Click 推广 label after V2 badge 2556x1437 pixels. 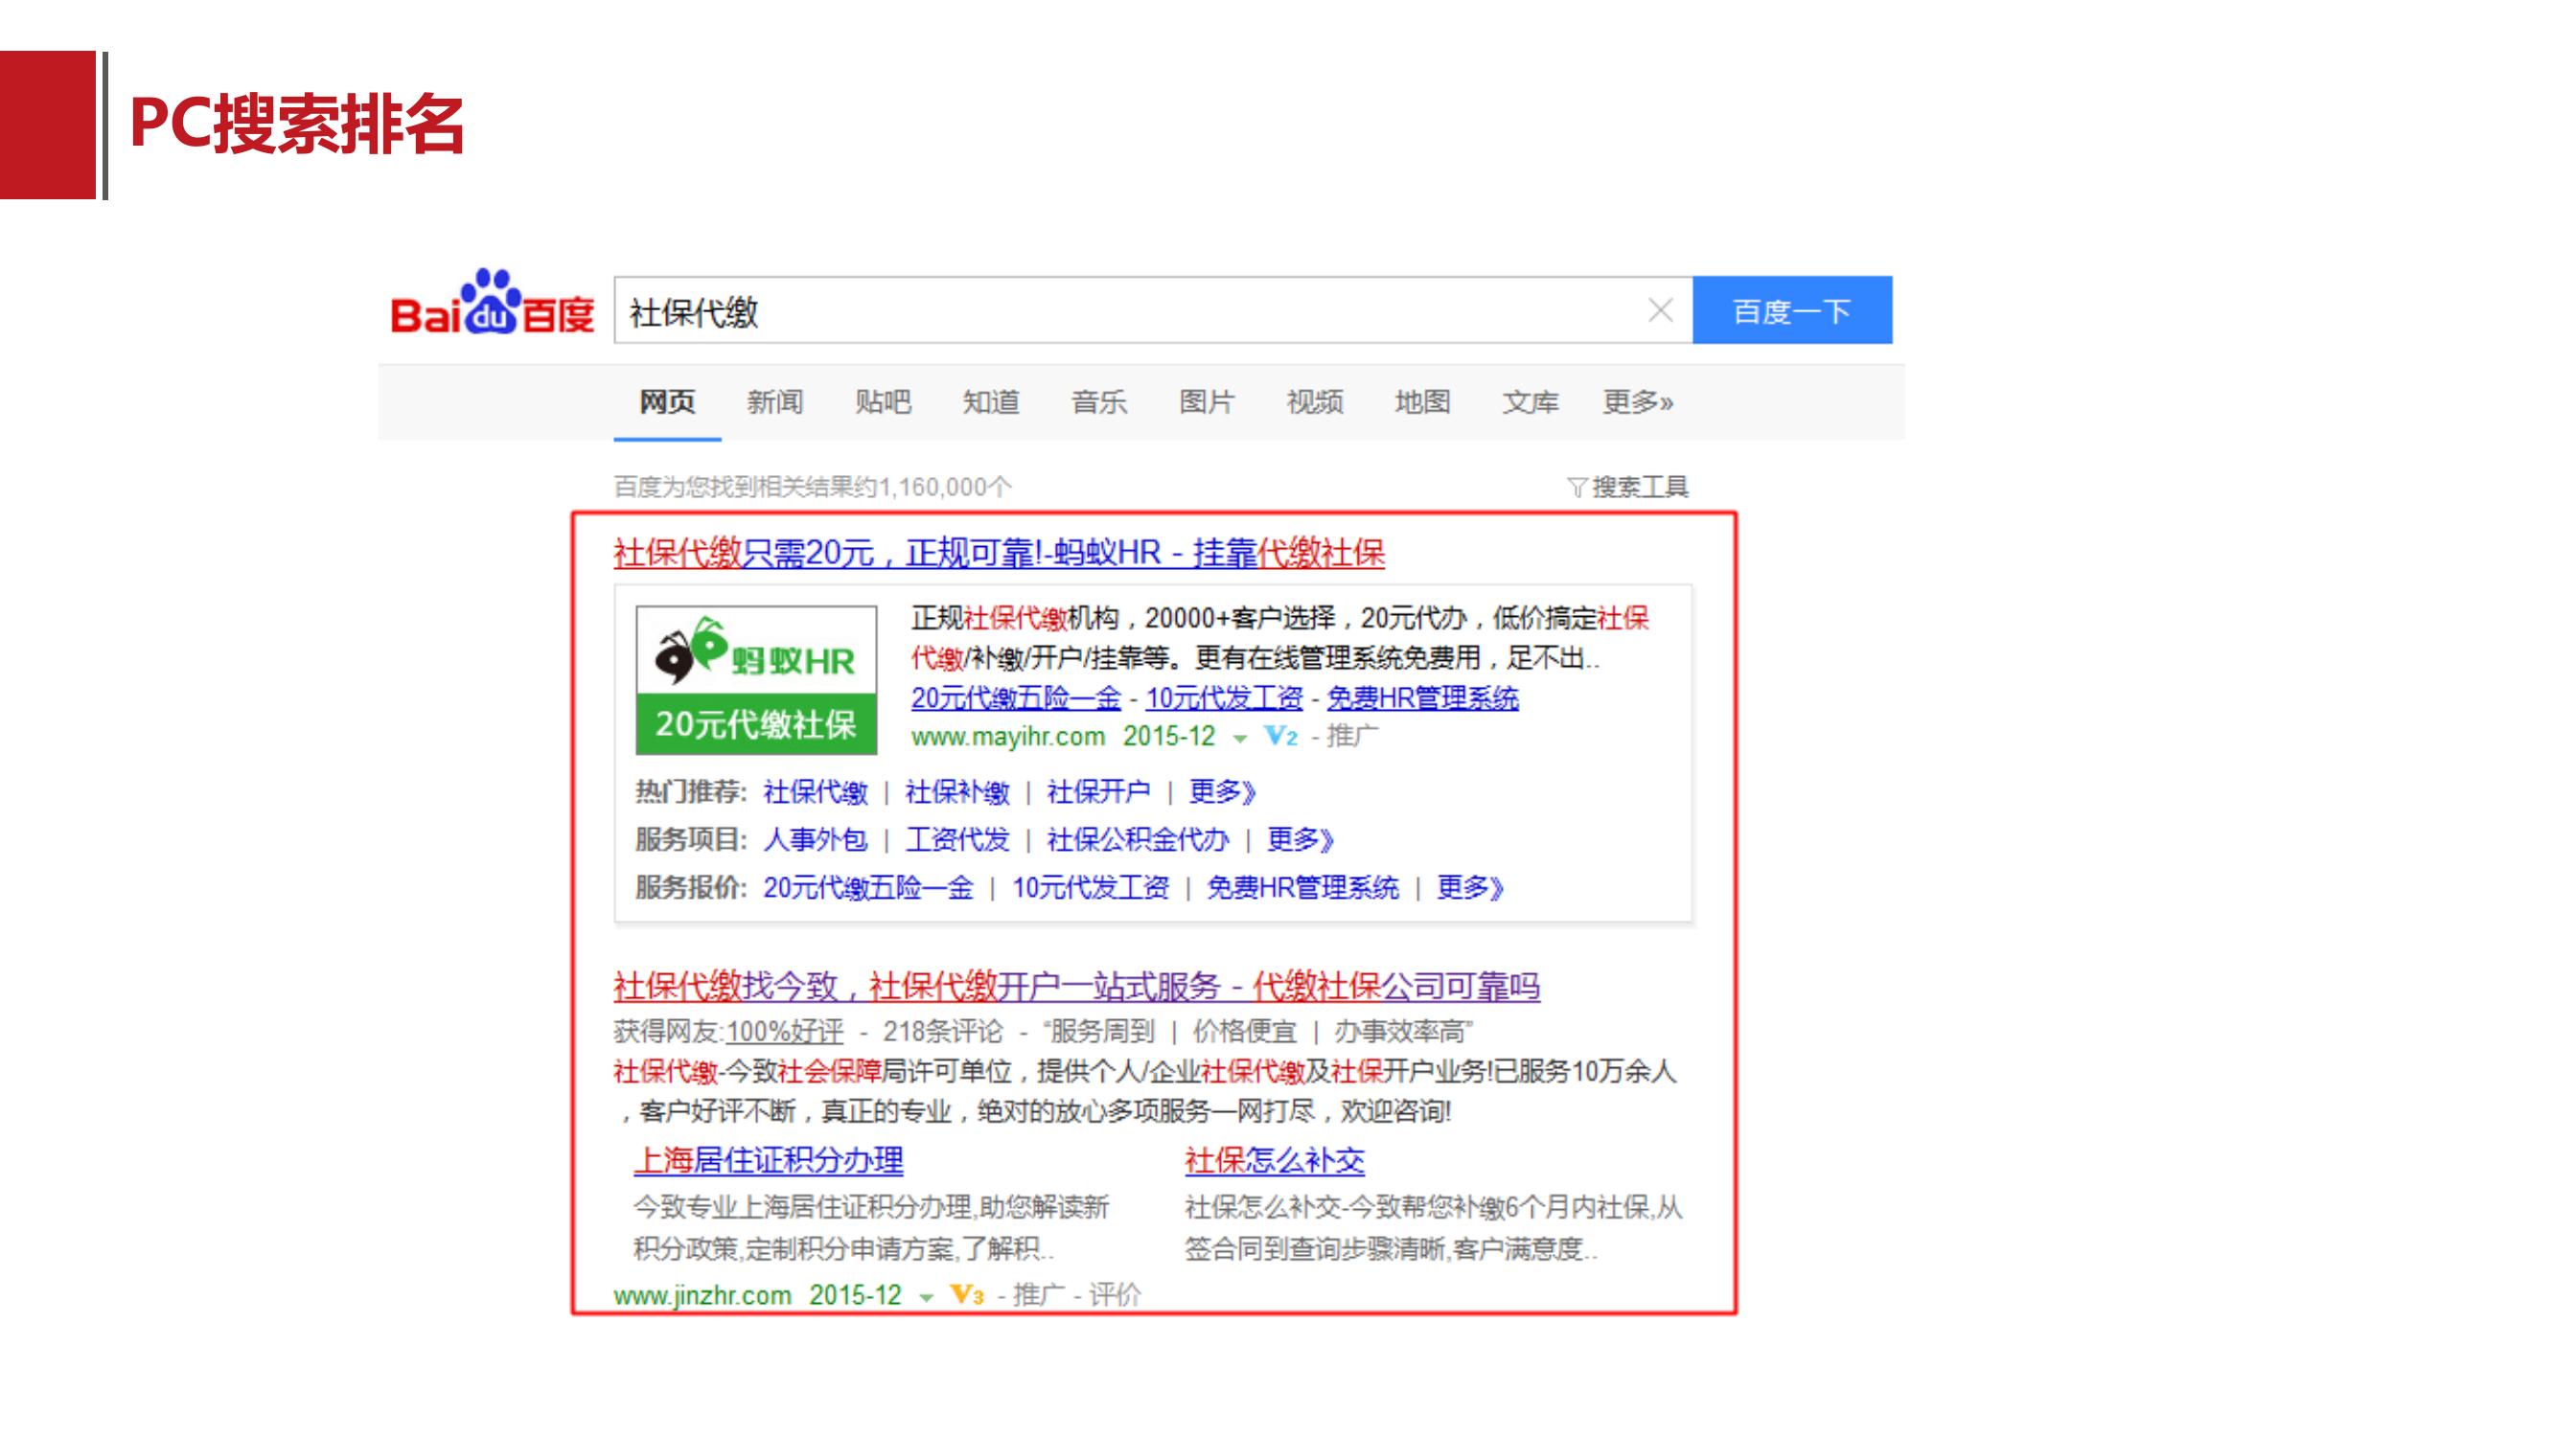(x=1352, y=736)
